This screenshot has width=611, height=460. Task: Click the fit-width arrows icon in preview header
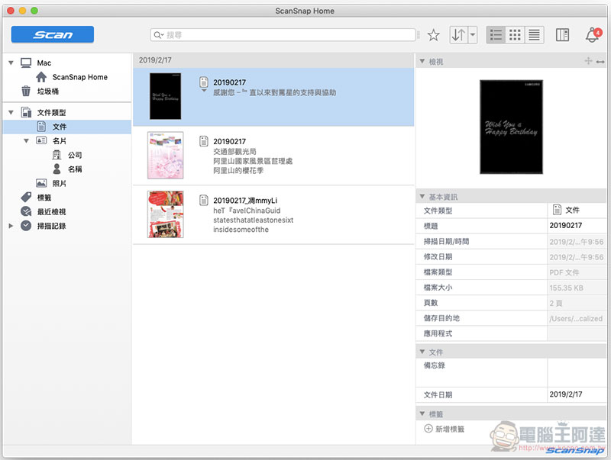600,62
